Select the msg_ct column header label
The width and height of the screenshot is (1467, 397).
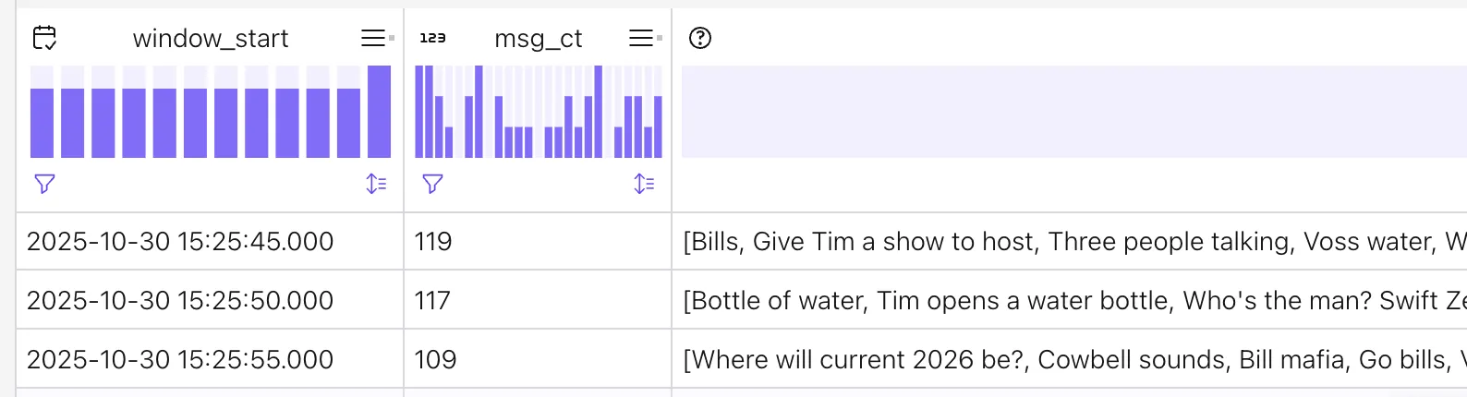[539, 39]
